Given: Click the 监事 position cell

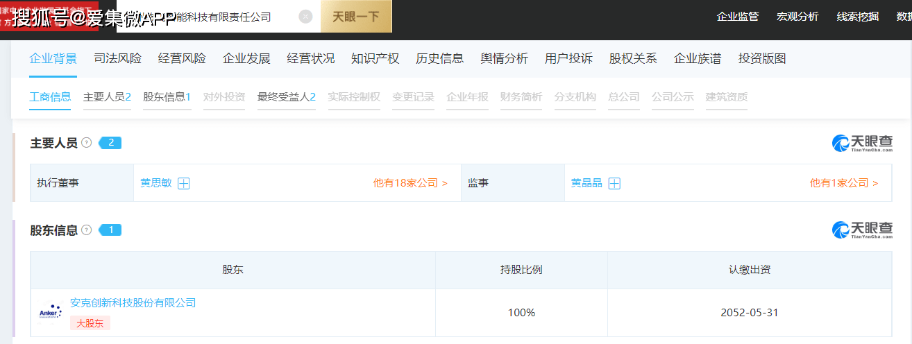Looking at the screenshot, I should 513,183.
